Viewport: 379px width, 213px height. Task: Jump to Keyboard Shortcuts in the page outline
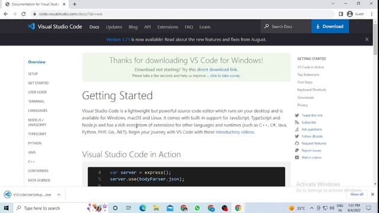[312, 90]
